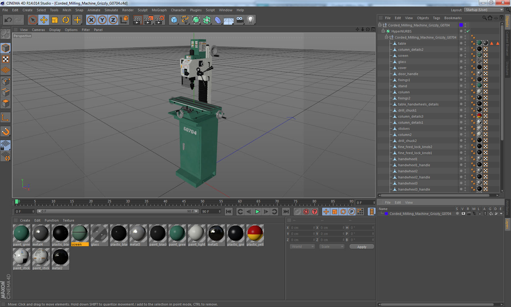
Task: Click the coordinate system icon
Action: (124, 20)
